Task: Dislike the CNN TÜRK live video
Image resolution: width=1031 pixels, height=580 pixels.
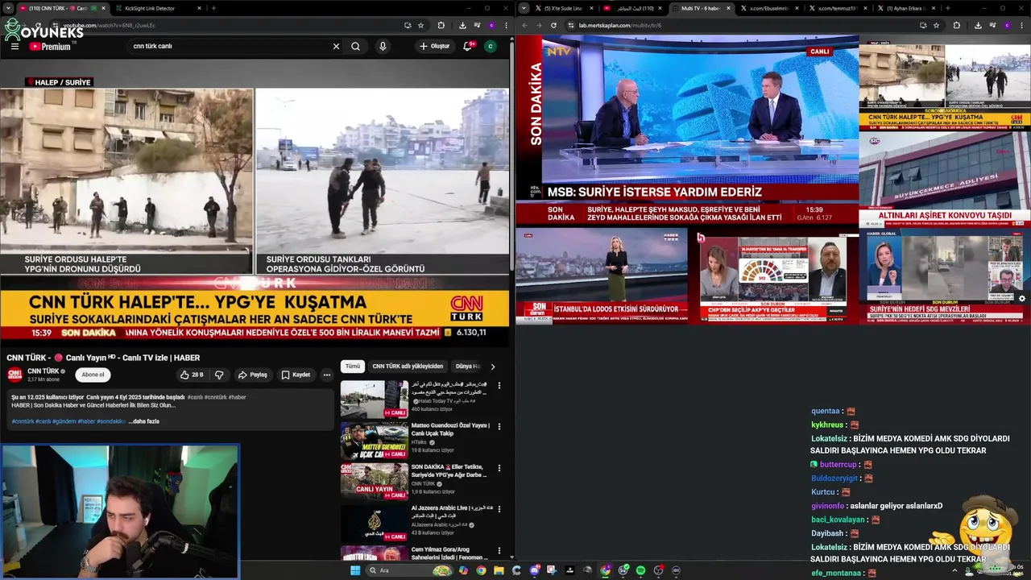Action: tap(219, 375)
